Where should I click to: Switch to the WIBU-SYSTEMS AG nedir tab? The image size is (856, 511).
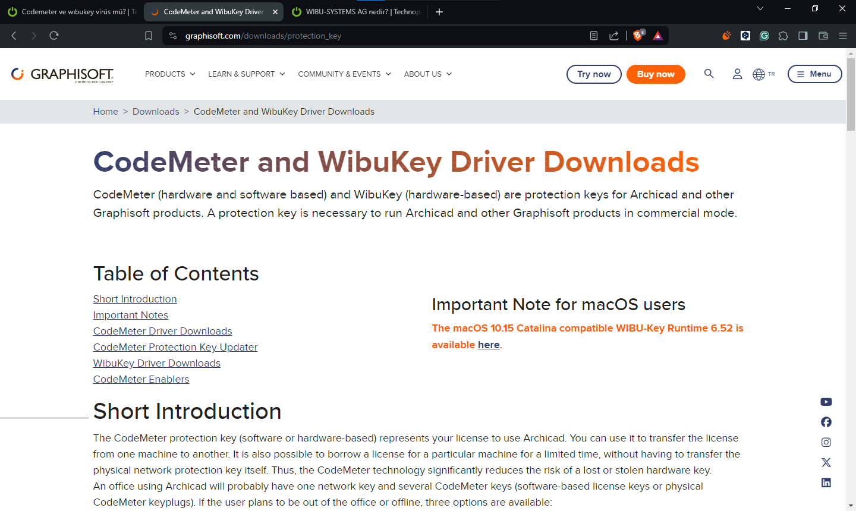coord(357,12)
